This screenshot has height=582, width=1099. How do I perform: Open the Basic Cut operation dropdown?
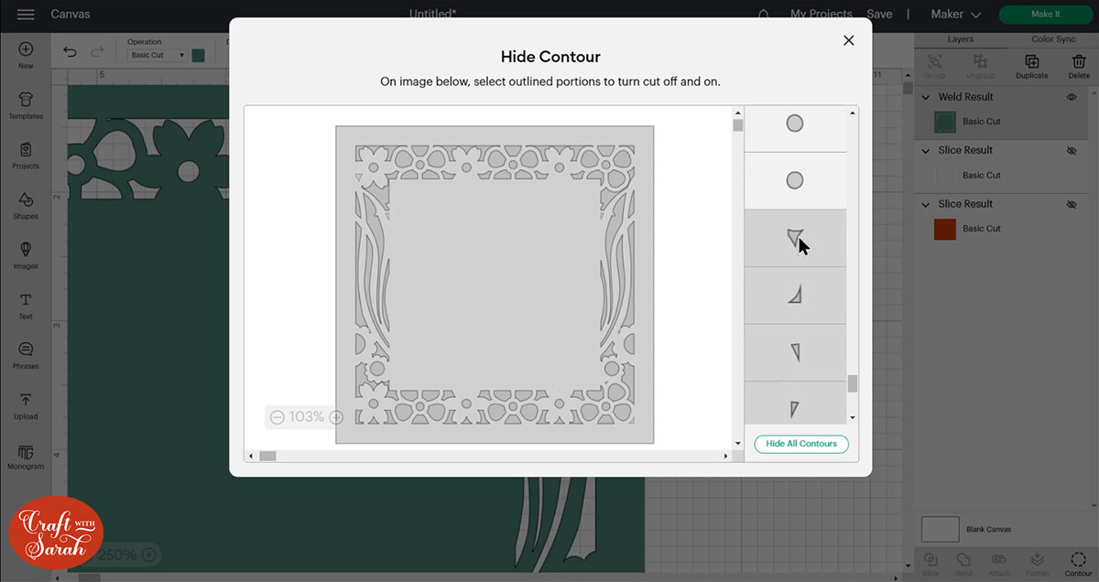[157, 56]
